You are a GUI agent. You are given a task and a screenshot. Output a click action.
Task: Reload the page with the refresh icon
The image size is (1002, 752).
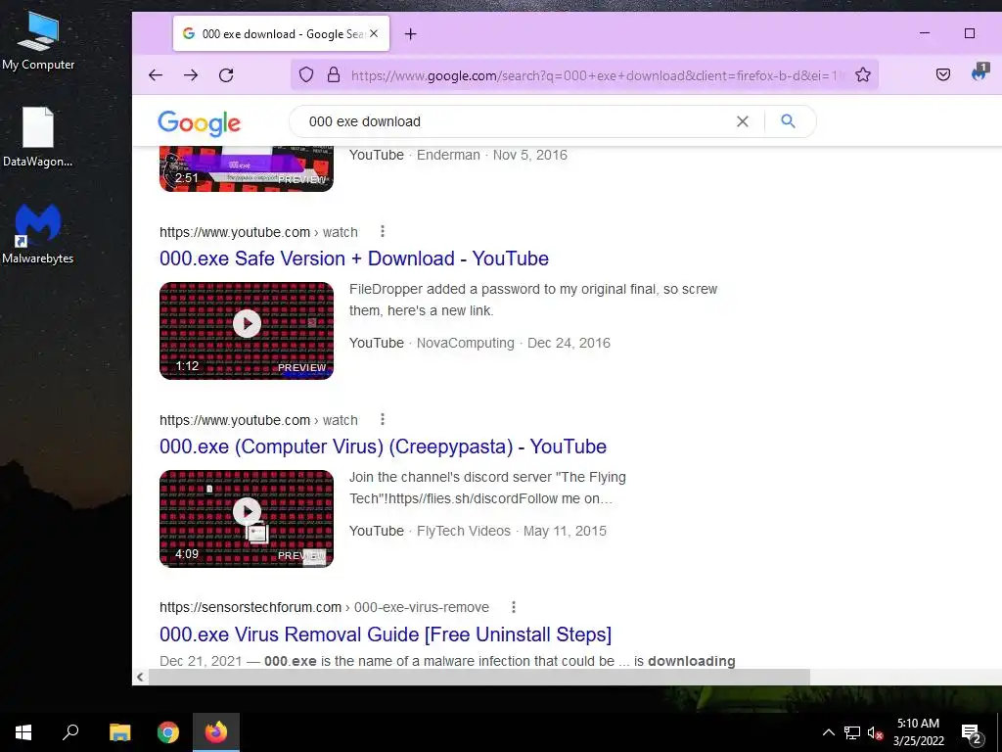[226, 75]
